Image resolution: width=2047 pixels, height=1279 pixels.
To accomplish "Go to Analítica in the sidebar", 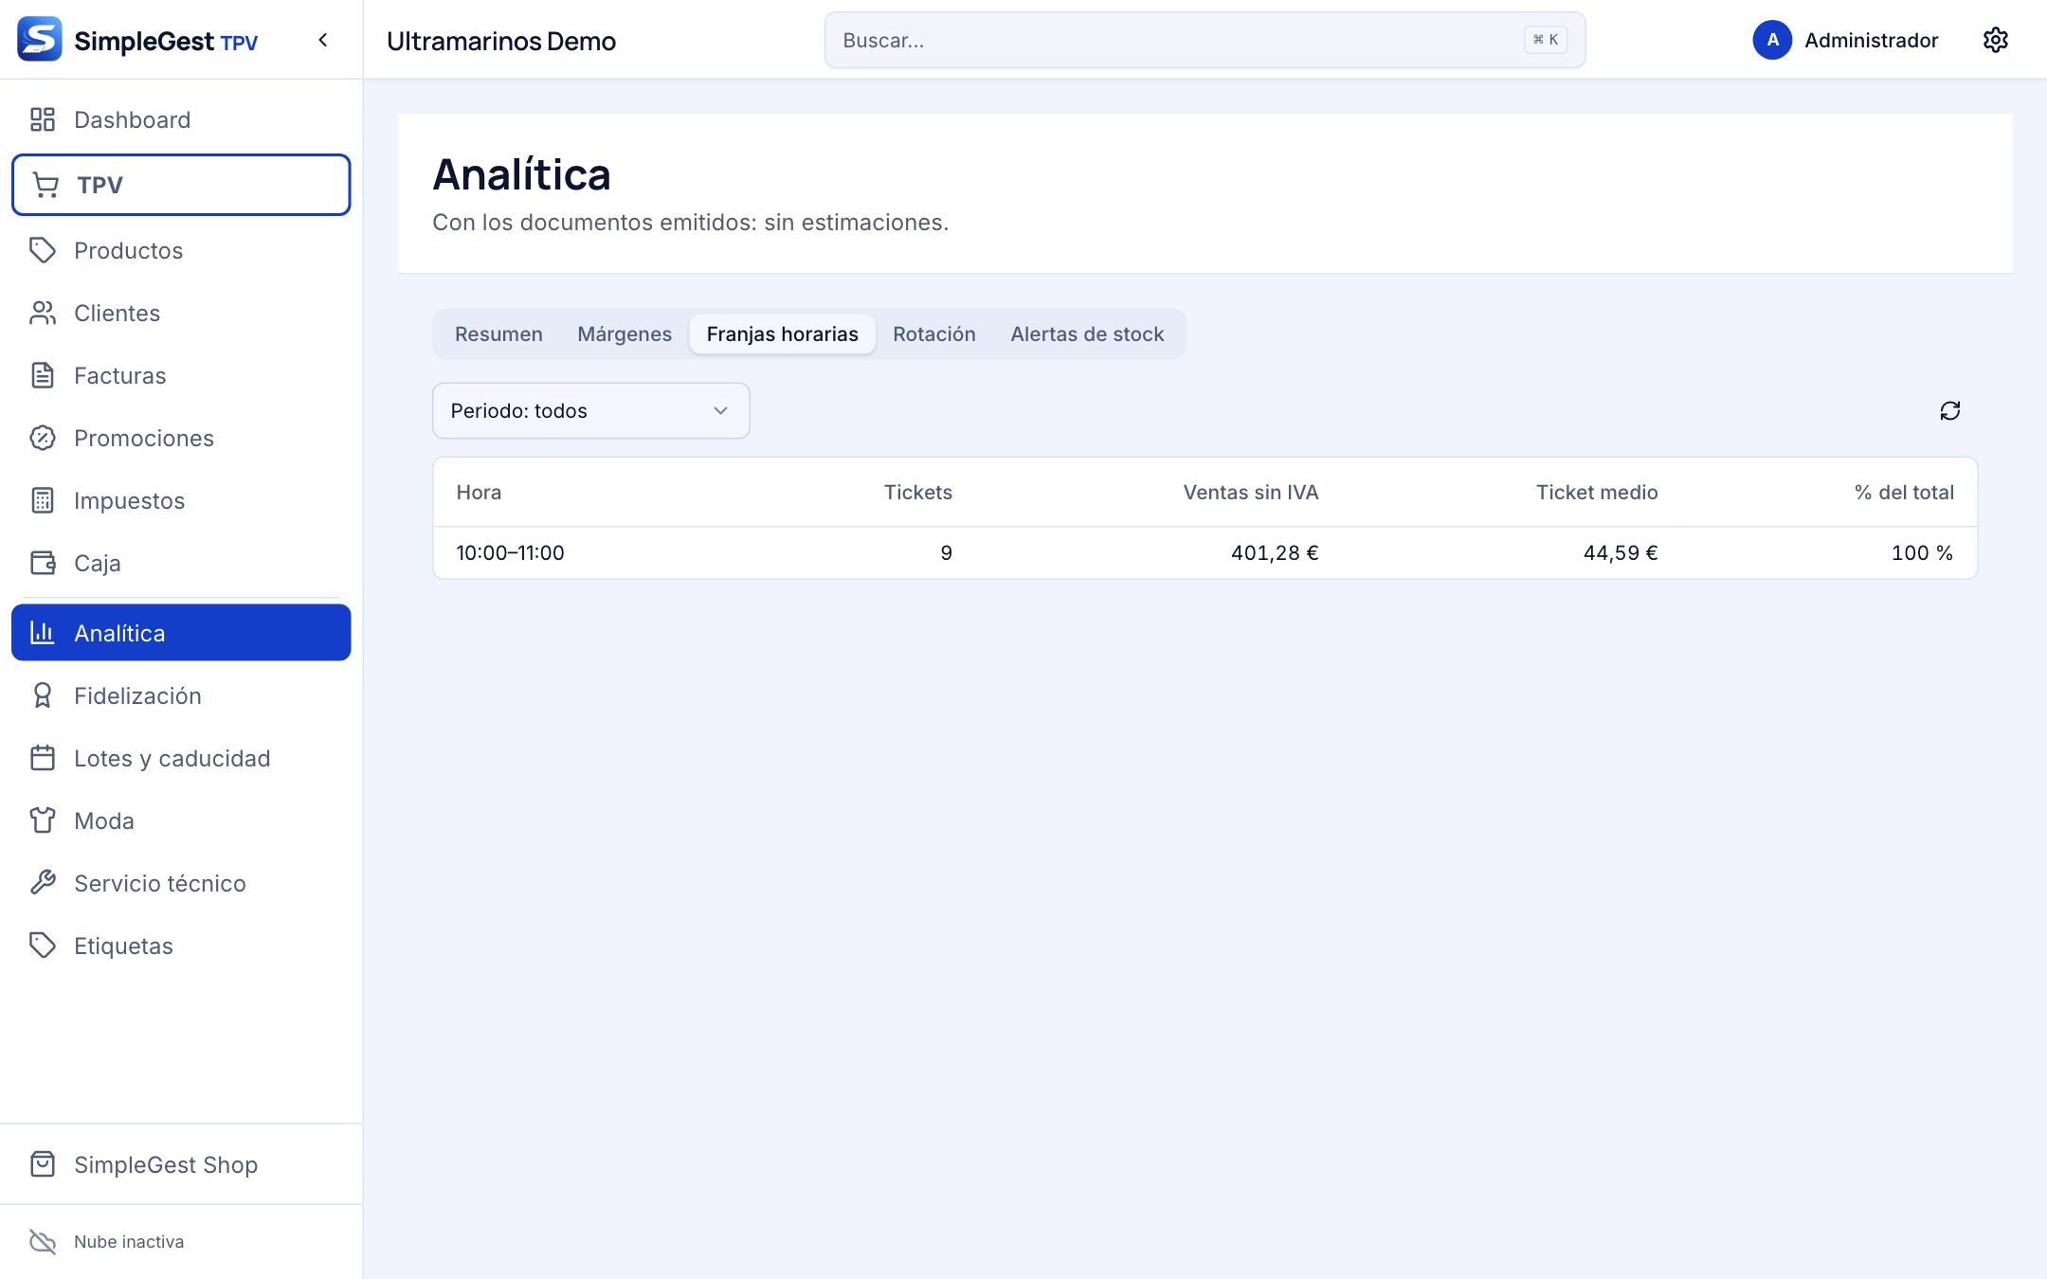I will point(181,633).
